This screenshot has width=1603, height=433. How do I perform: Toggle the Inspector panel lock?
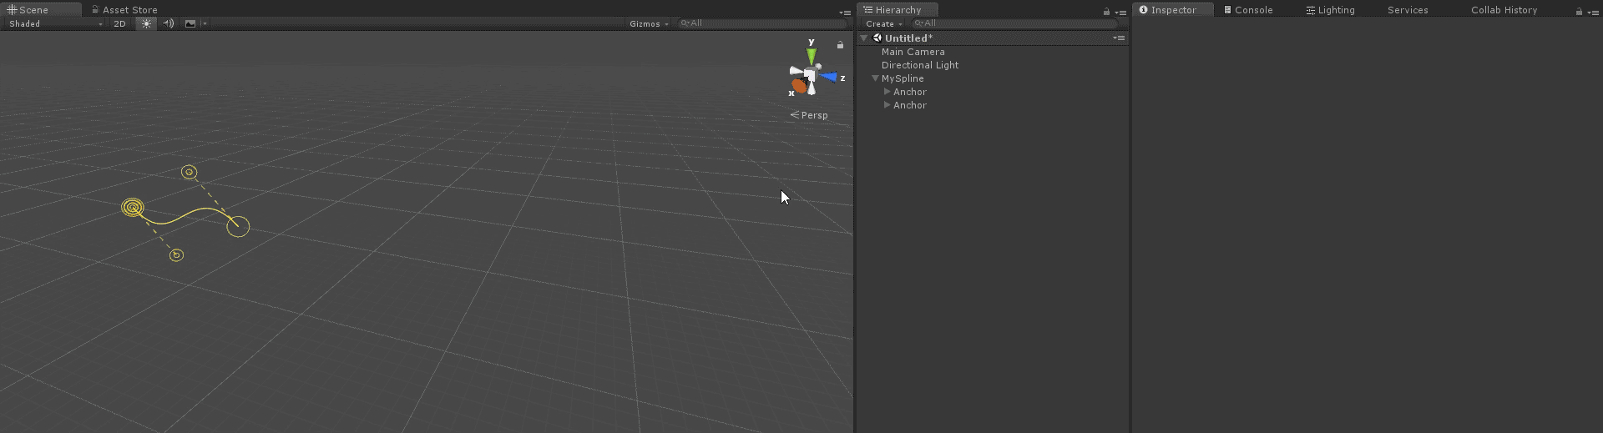coord(1579,12)
